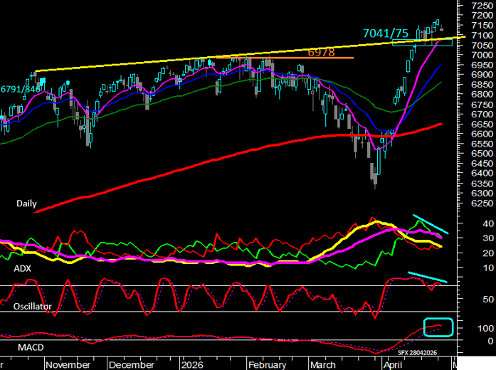This screenshot has height=370, width=496.
Task: Click the cyan box highlighting MACD
Action: [x=438, y=328]
